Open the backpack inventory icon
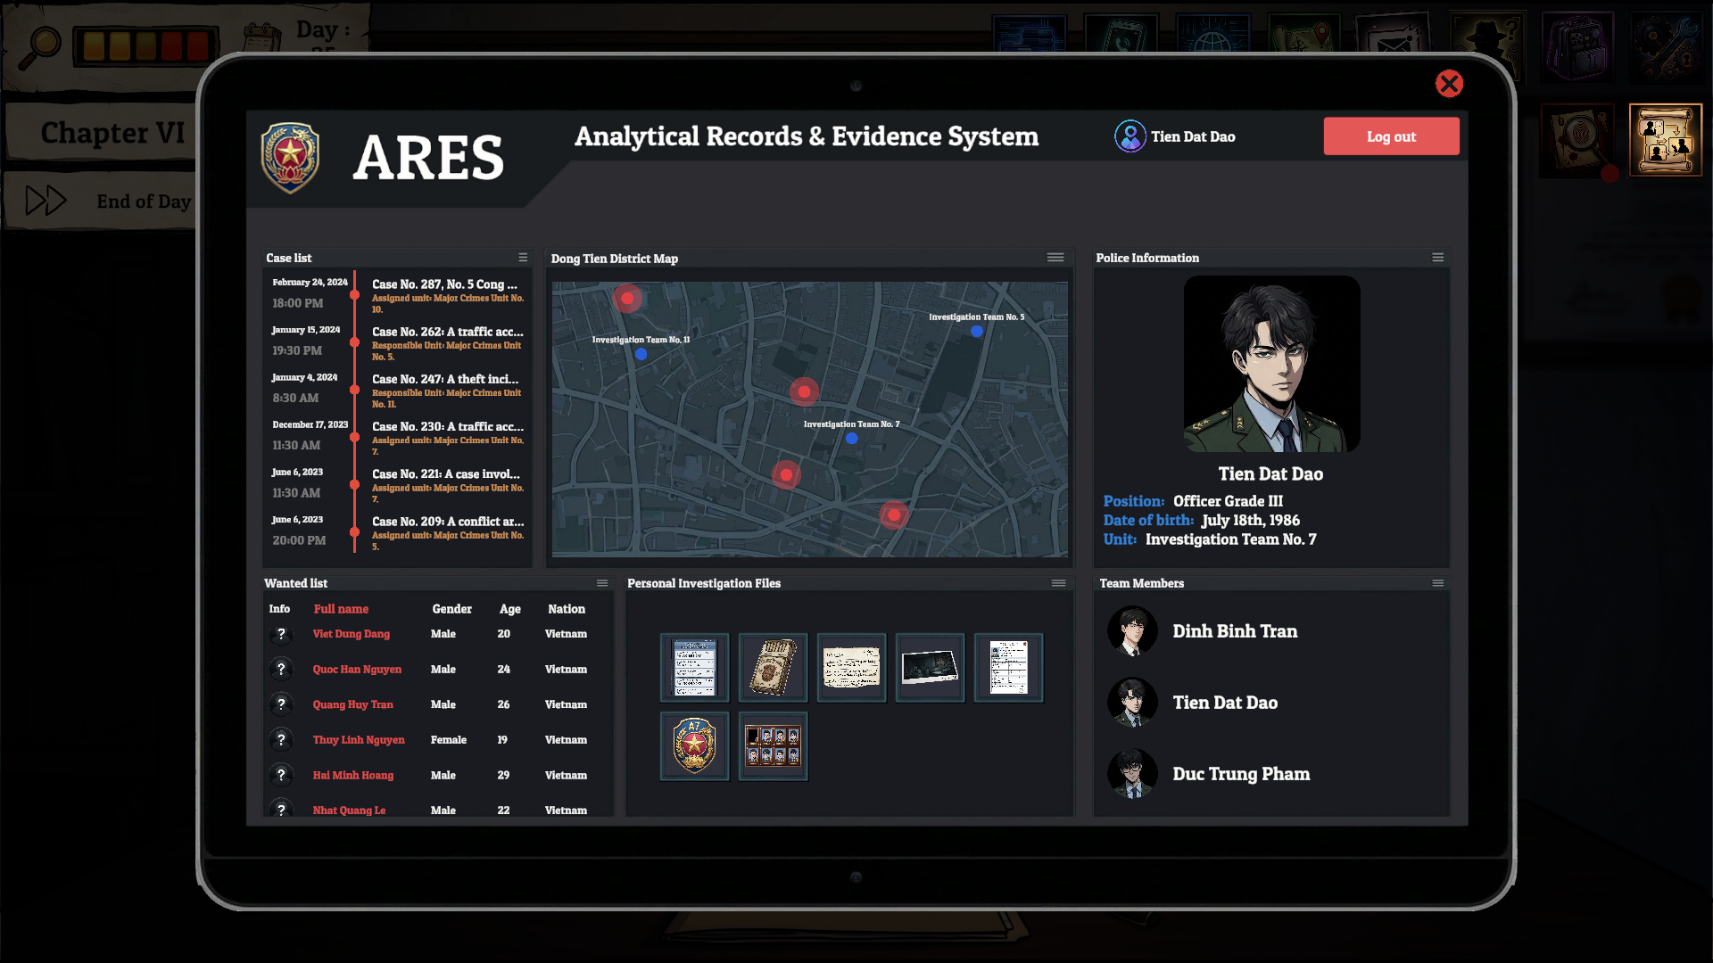 [1576, 46]
